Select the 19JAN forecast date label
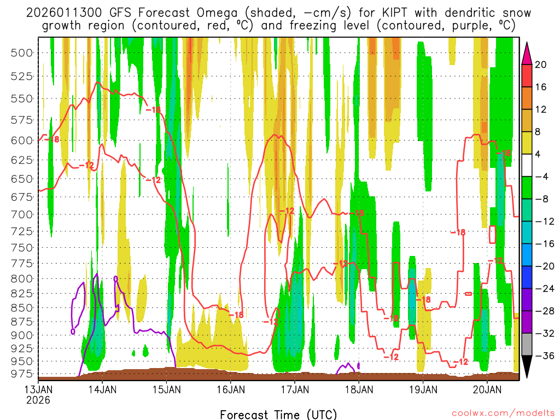560x420 pixels. tap(423, 389)
